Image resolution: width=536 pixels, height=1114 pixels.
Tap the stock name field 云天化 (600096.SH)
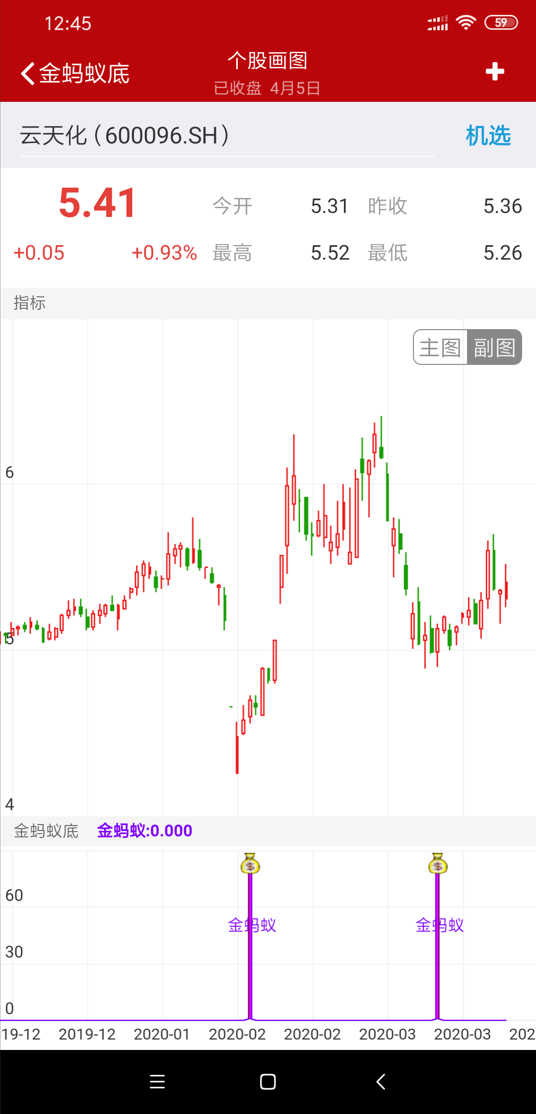pyautogui.click(x=125, y=136)
